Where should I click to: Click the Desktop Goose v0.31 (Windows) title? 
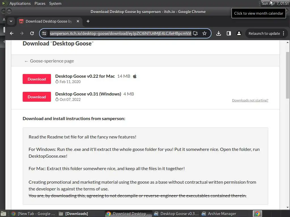(88, 94)
